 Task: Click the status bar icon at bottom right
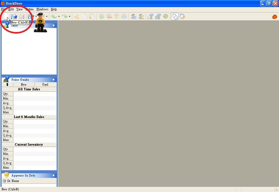[x=276, y=190]
